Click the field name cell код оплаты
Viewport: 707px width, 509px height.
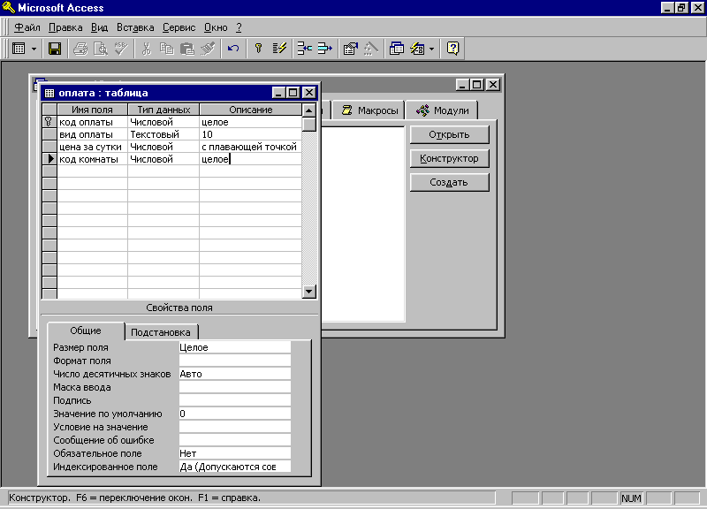(x=93, y=122)
